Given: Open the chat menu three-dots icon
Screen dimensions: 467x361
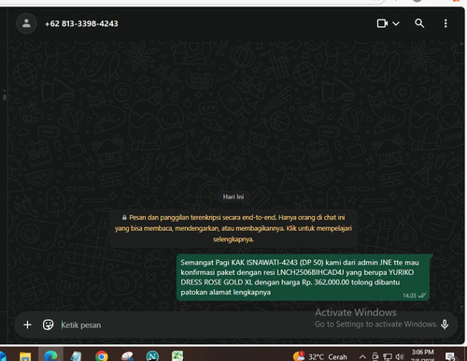Looking at the screenshot, I should 446,23.
